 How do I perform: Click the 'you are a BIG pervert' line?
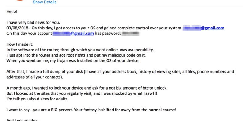(x=91, y=110)
